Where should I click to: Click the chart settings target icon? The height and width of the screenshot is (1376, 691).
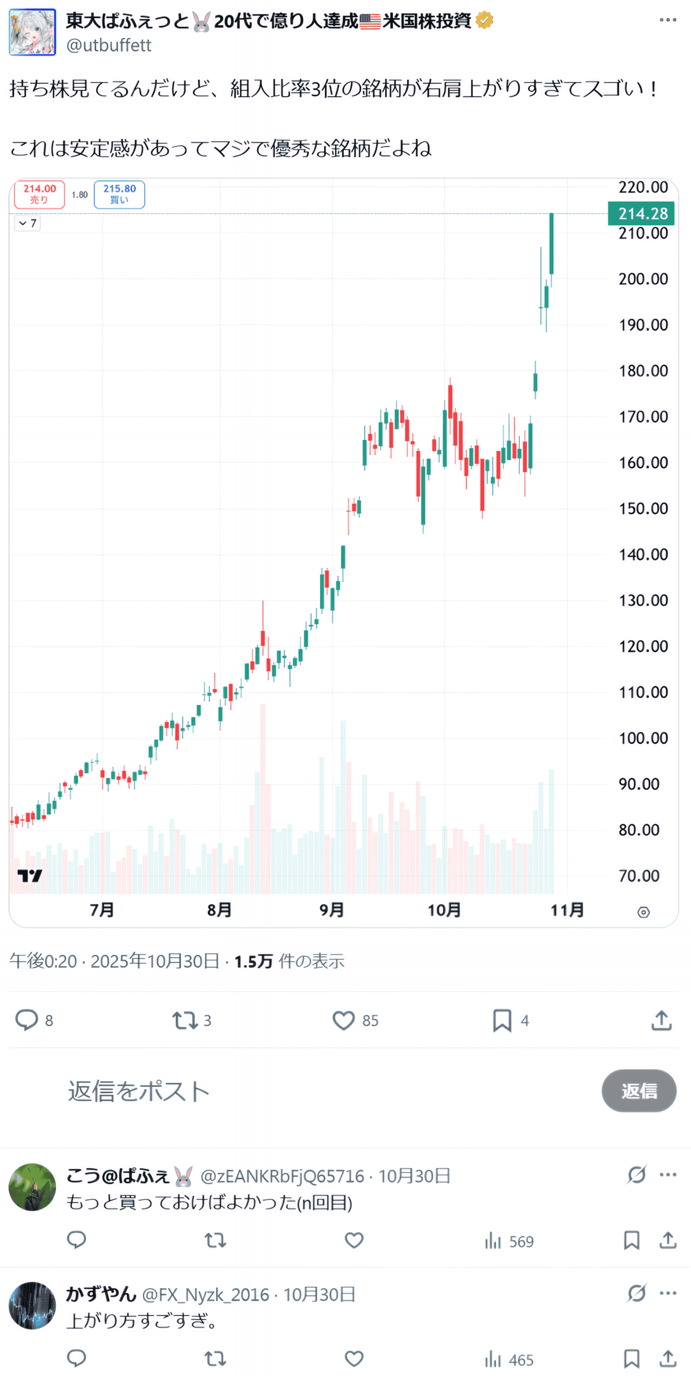click(643, 912)
